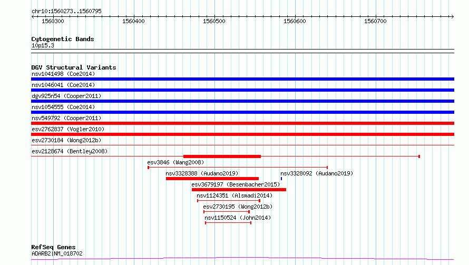The width and height of the screenshot is (469, 265).
Task: Select the nsv1041498 blue variant bar
Action: [x=242, y=79]
